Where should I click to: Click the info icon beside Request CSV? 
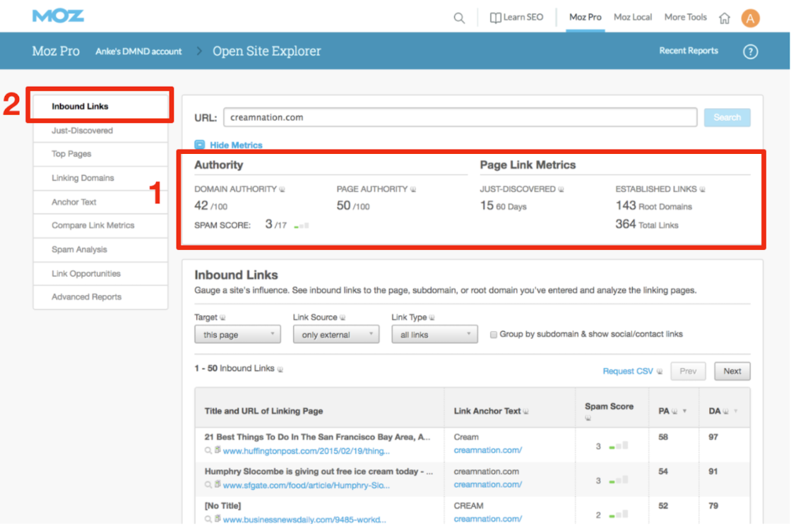[x=660, y=371]
